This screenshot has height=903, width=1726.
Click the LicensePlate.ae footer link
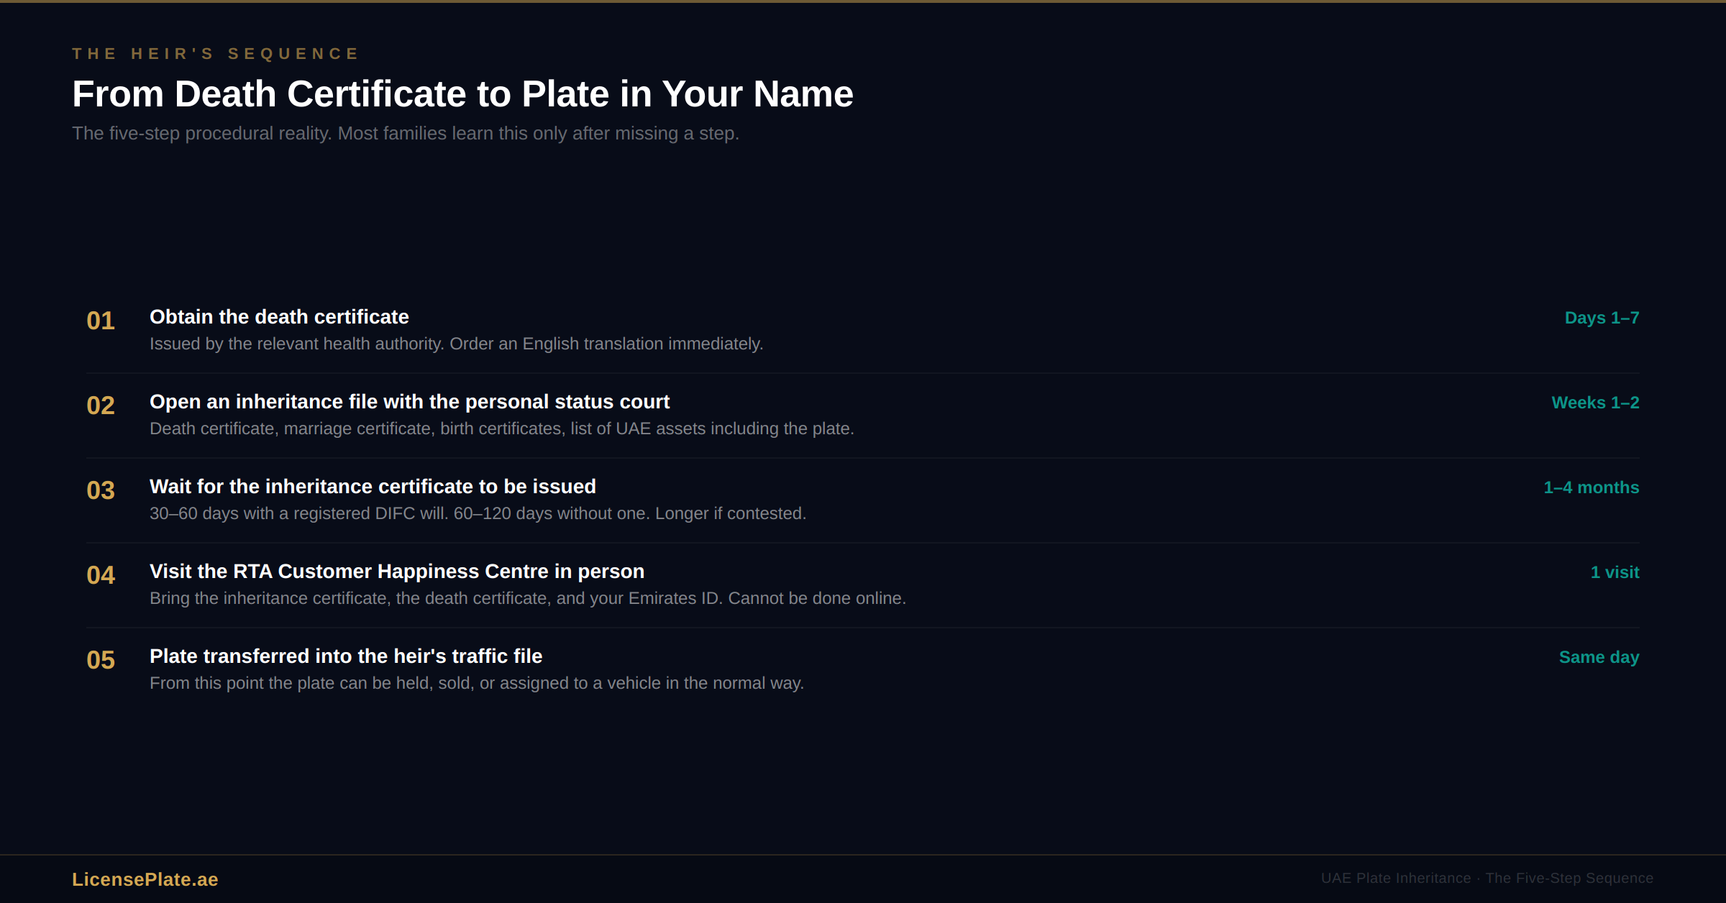[x=145, y=879]
